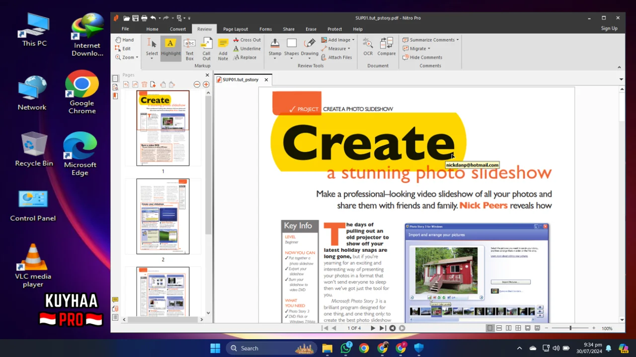Select the Edit tool in the ribbon
636x357 pixels.
(123, 49)
